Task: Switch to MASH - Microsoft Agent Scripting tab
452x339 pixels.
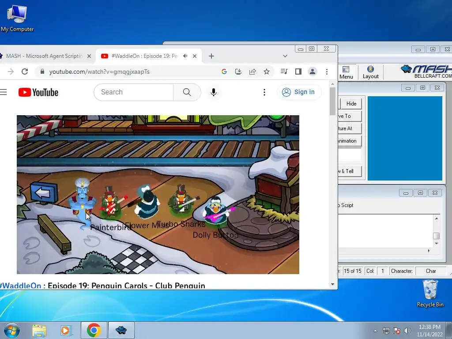Action: (45, 56)
